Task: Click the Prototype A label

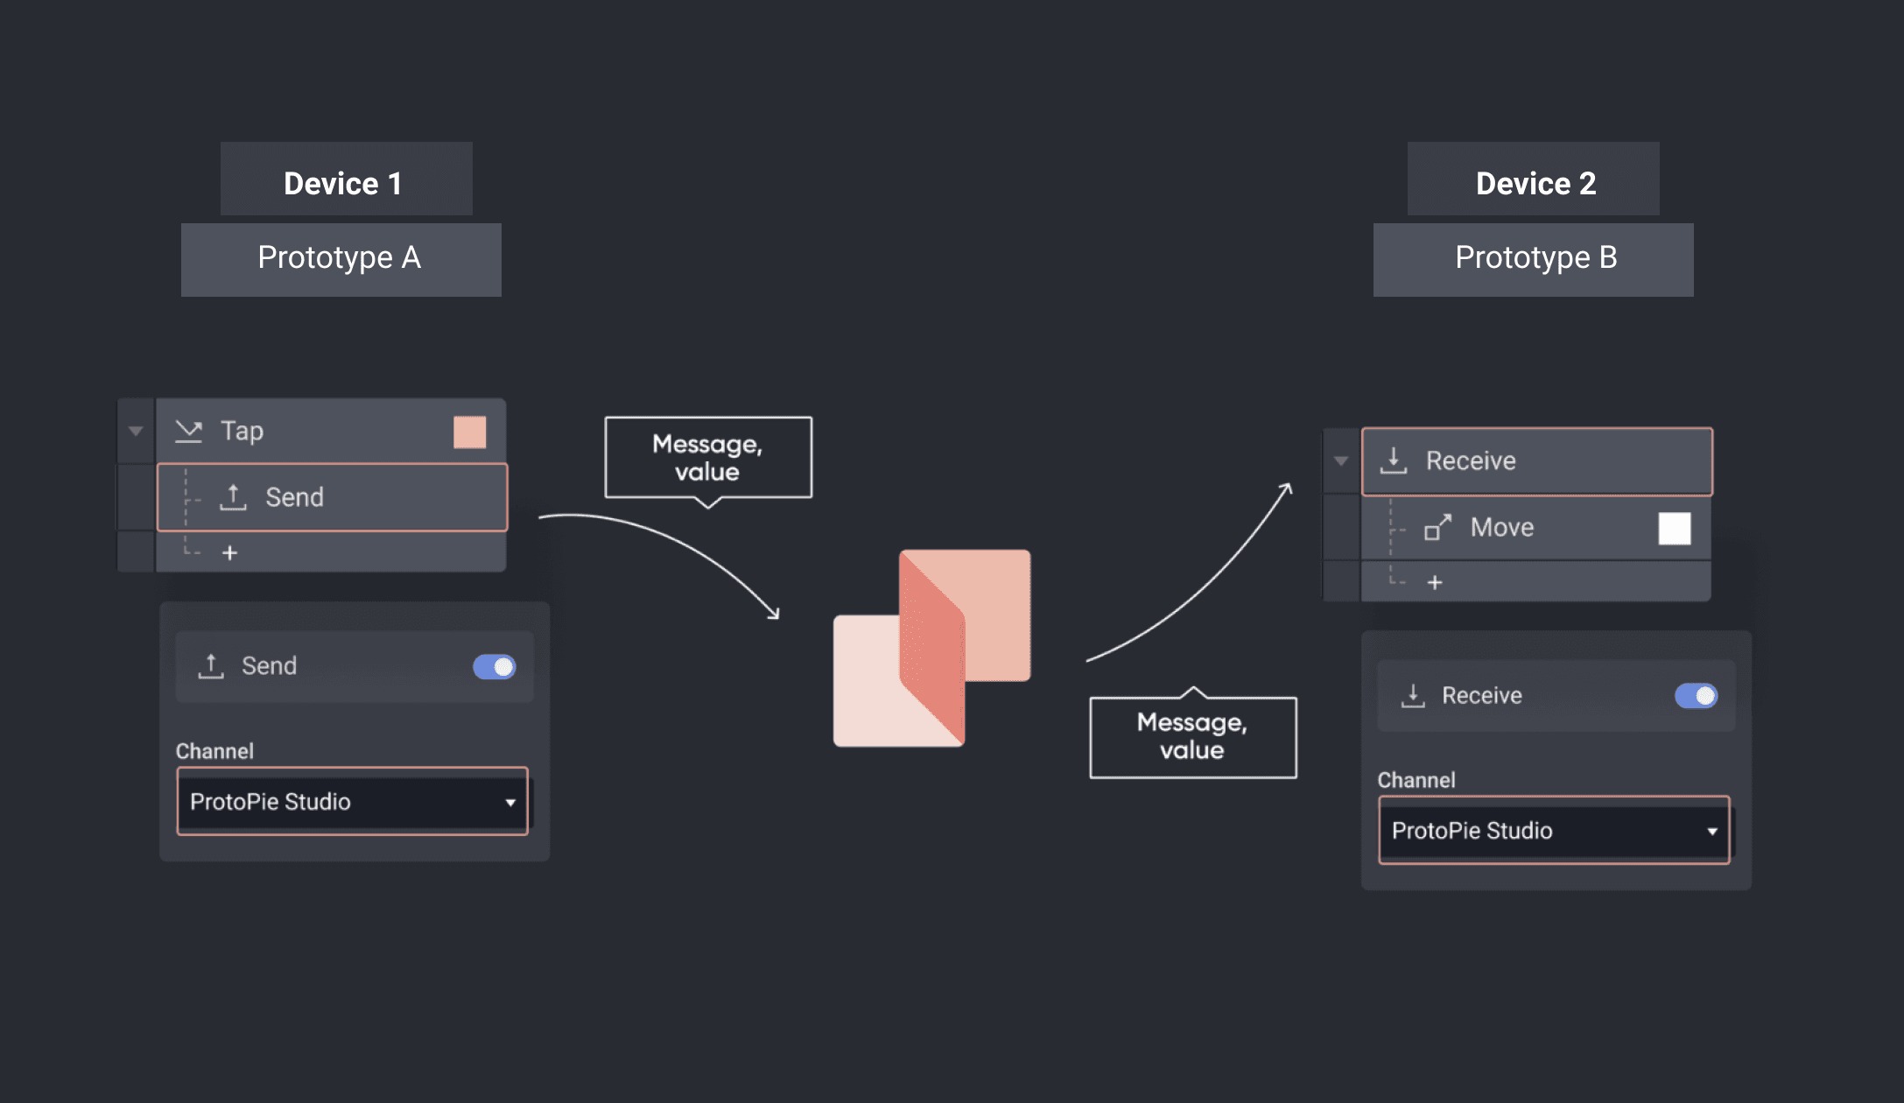Action: pyautogui.click(x=340, y=258)
